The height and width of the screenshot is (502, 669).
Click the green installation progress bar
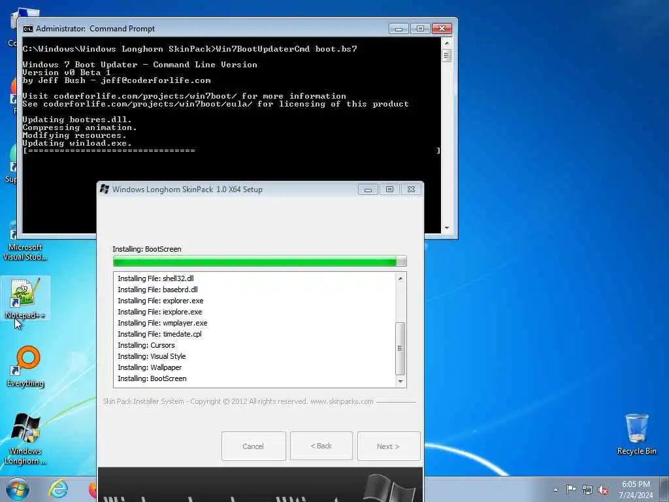click(x=260, y=261)
